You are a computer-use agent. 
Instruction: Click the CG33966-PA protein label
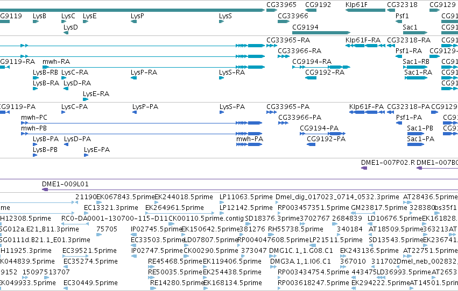300,118
